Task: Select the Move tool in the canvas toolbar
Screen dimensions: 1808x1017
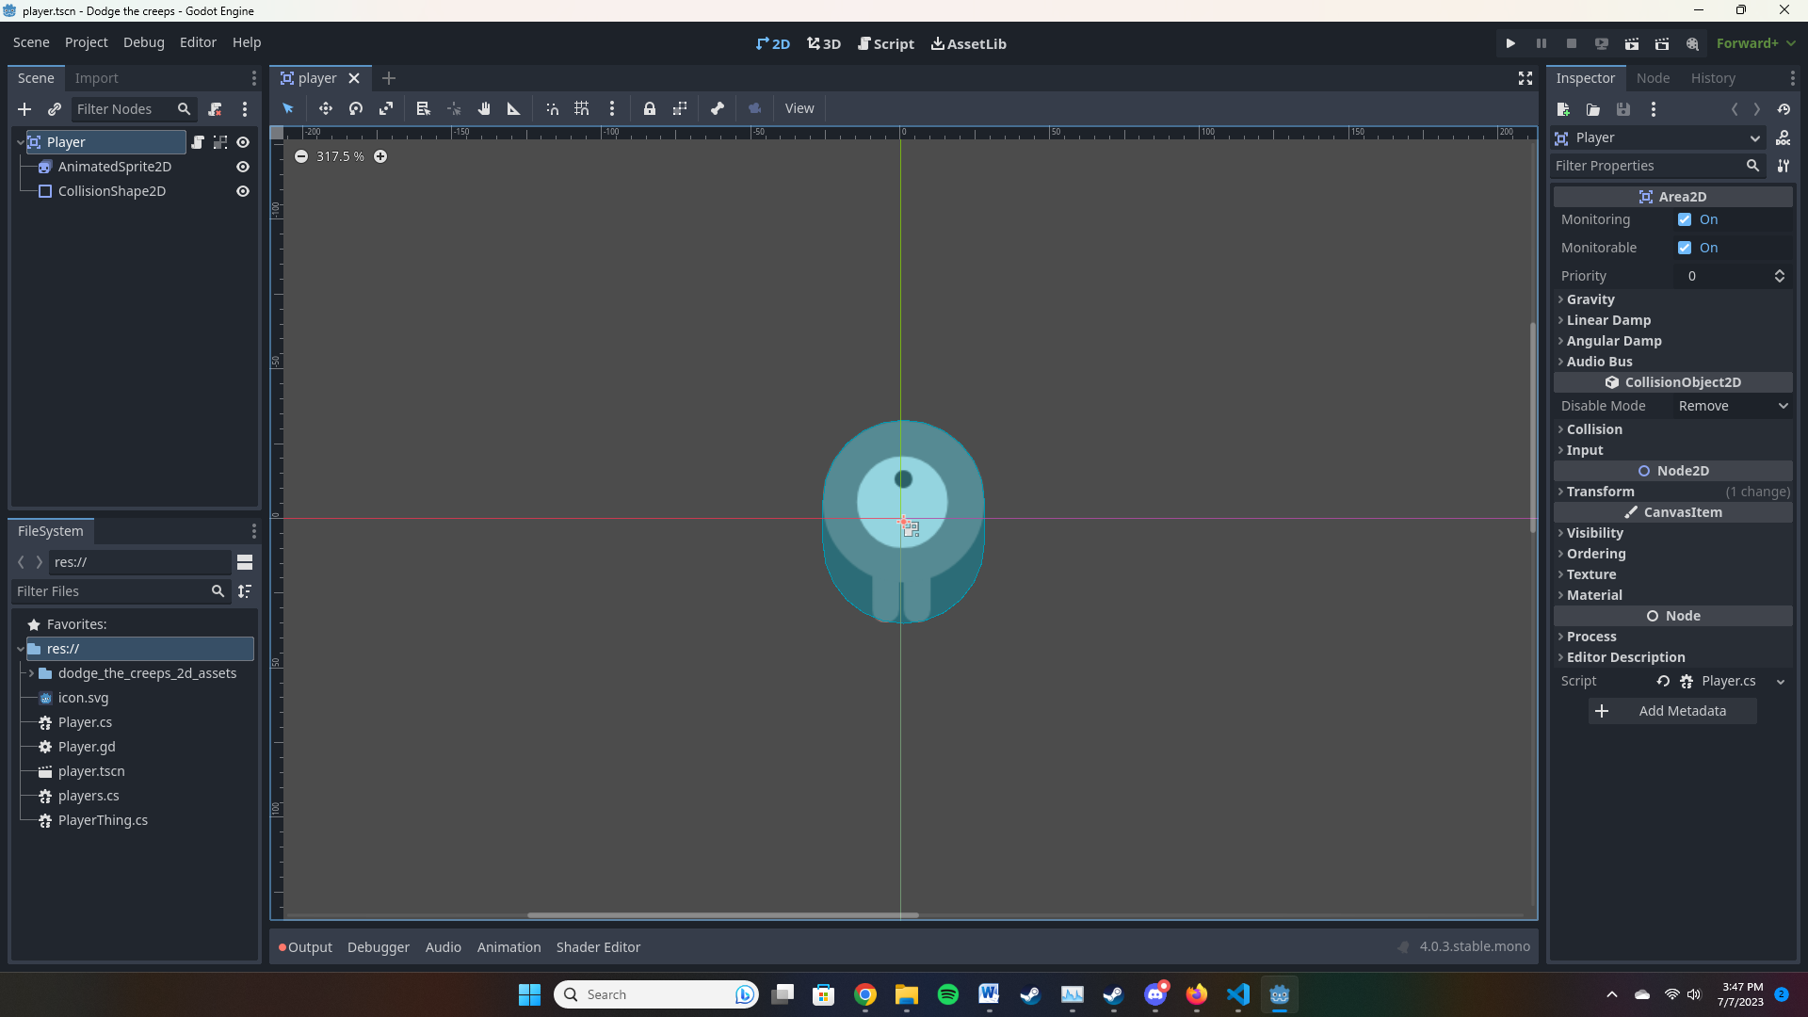Action: point(325,108)
